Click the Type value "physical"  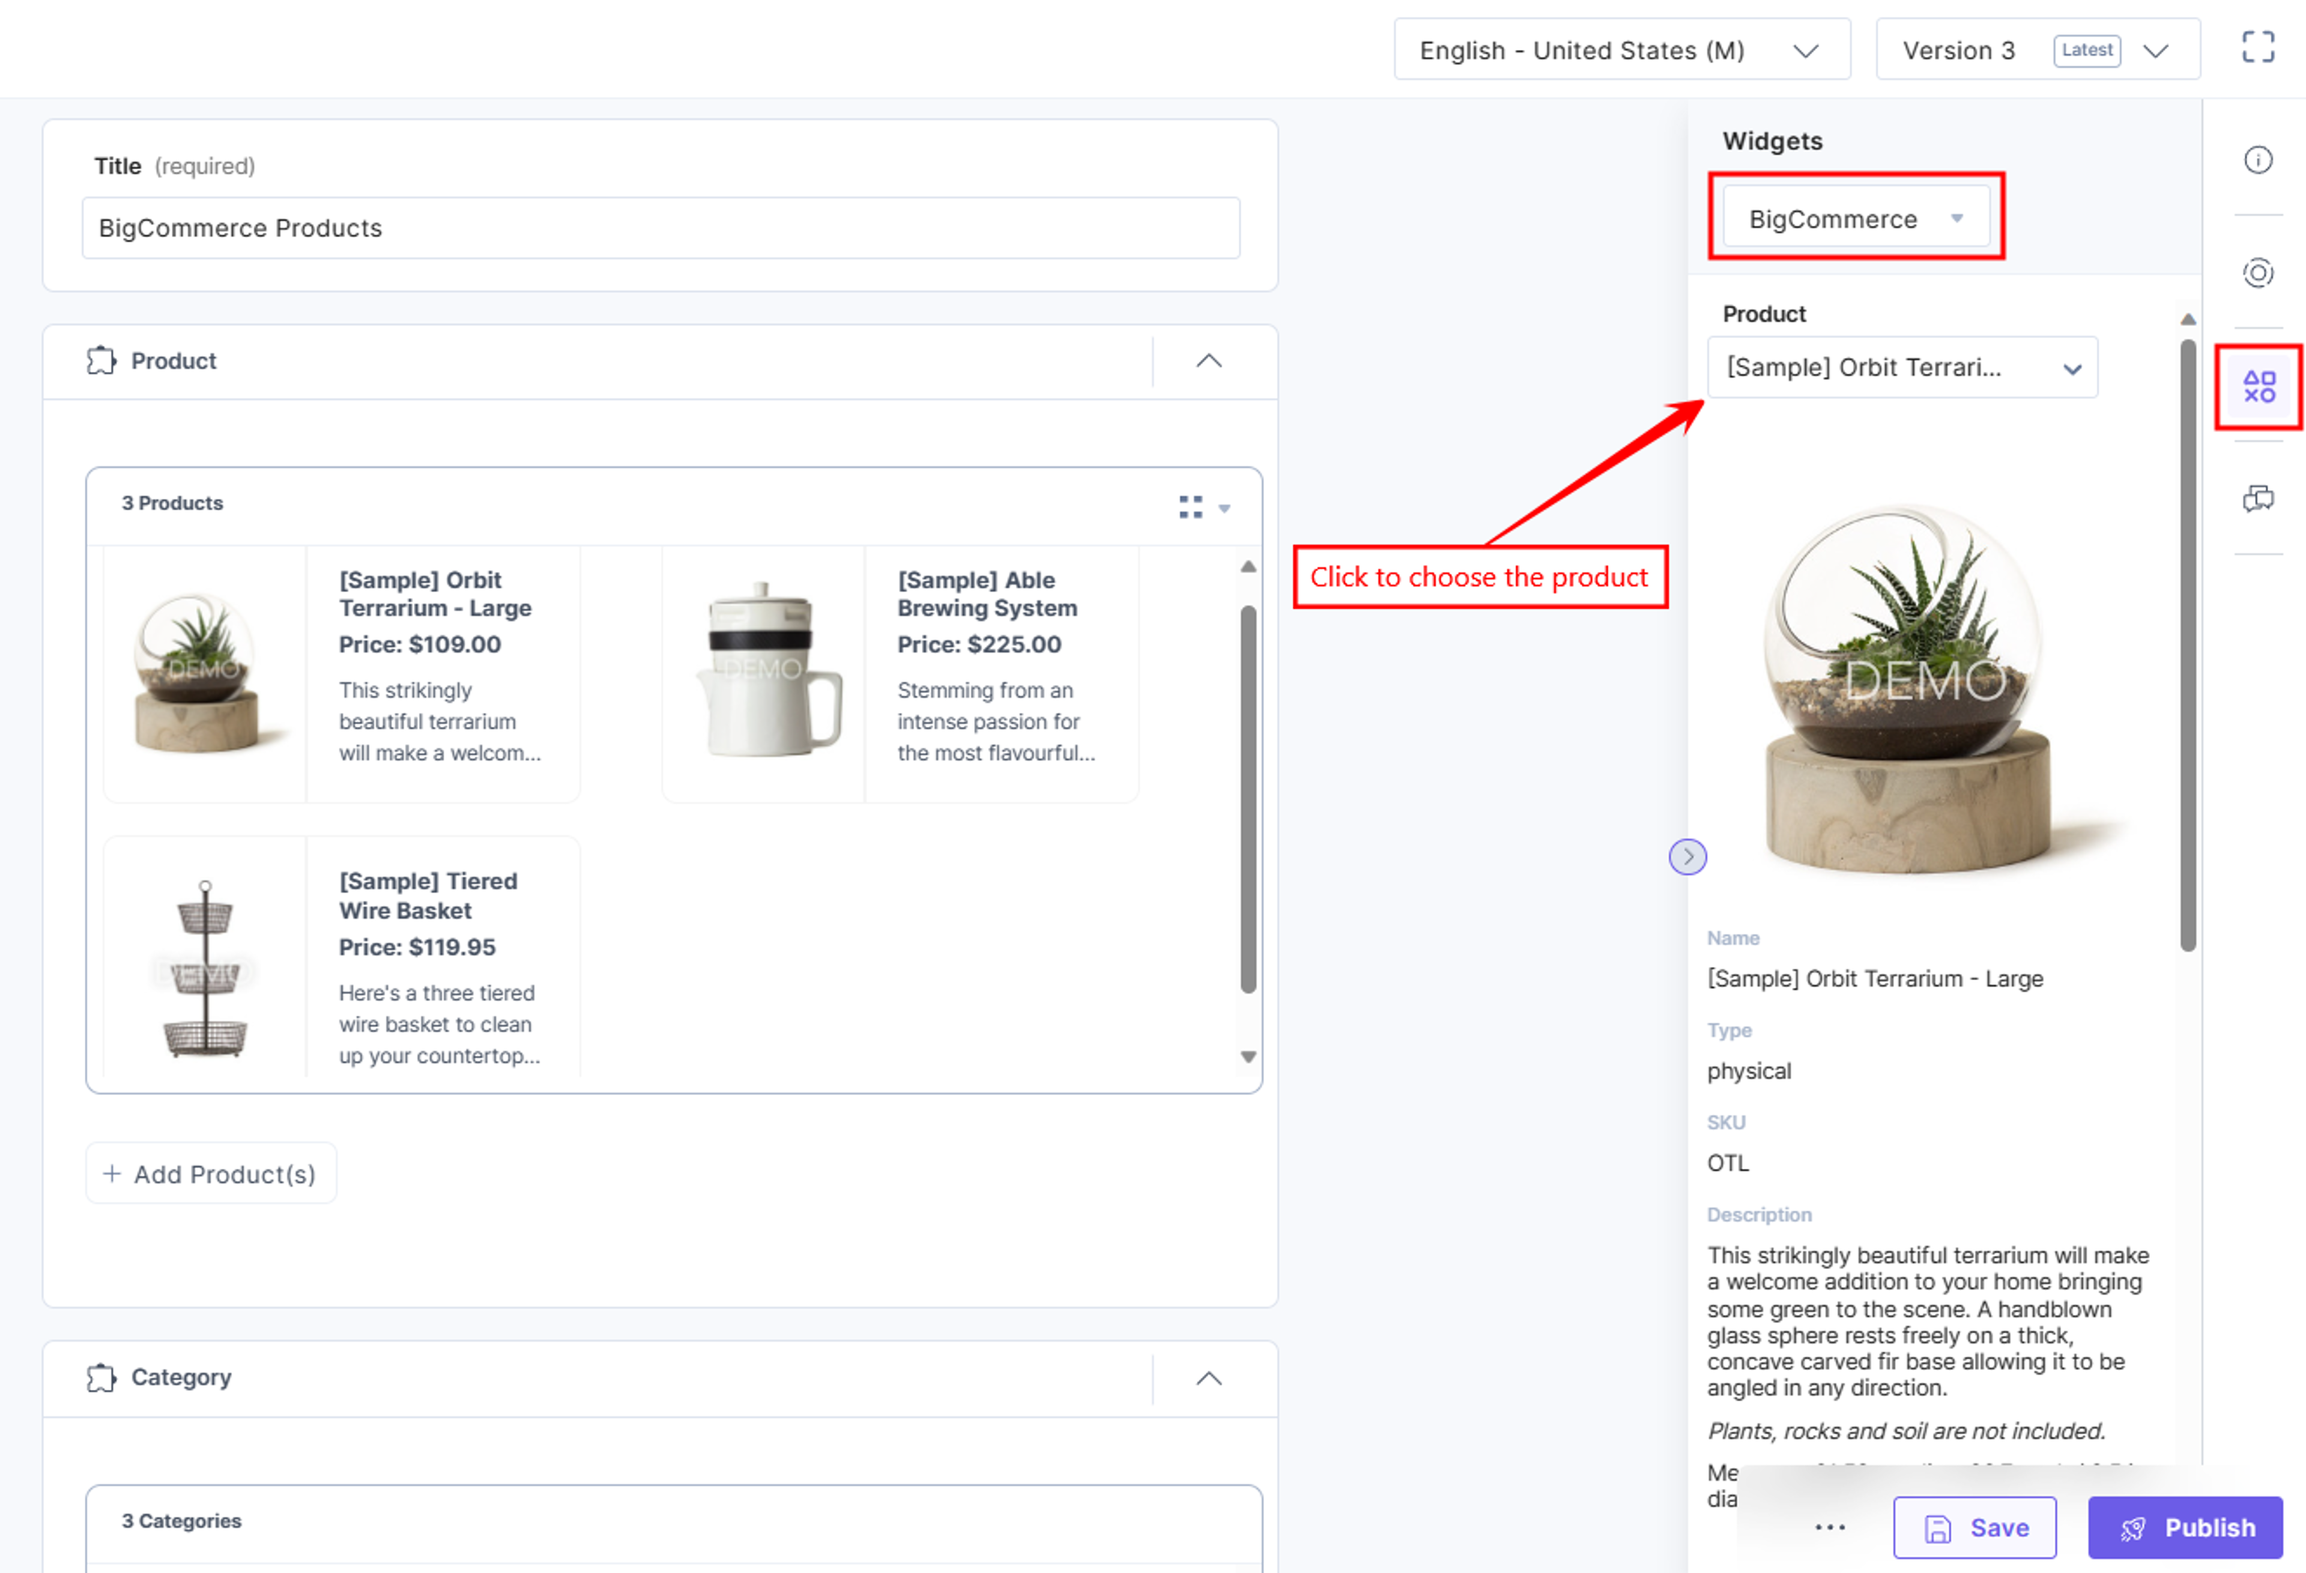pyautogui.click(x=1748, y=1071)
